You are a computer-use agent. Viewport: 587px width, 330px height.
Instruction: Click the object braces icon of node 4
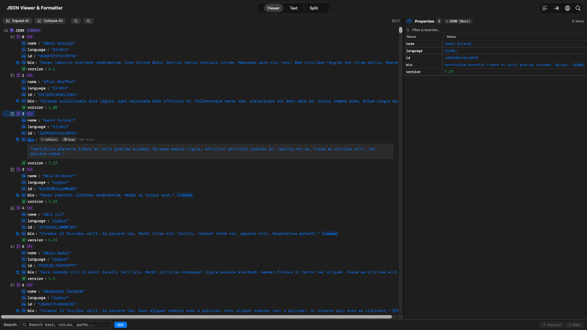[18, 208]
